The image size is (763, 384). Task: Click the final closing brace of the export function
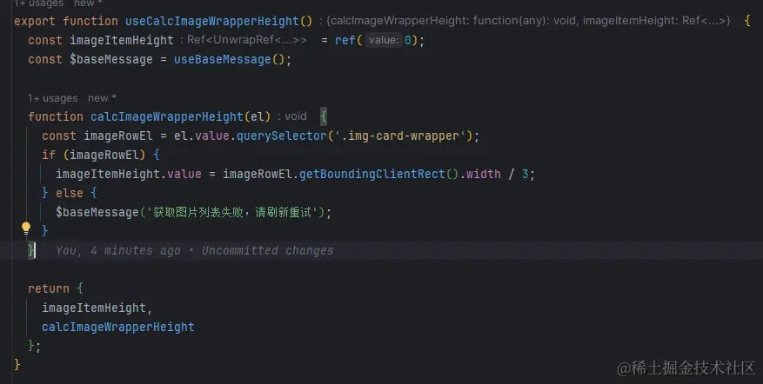tap(17, 365)
